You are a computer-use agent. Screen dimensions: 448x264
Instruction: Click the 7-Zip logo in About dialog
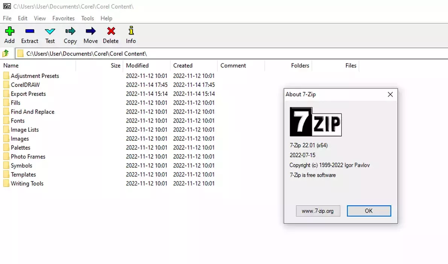[x=316, y=122]
